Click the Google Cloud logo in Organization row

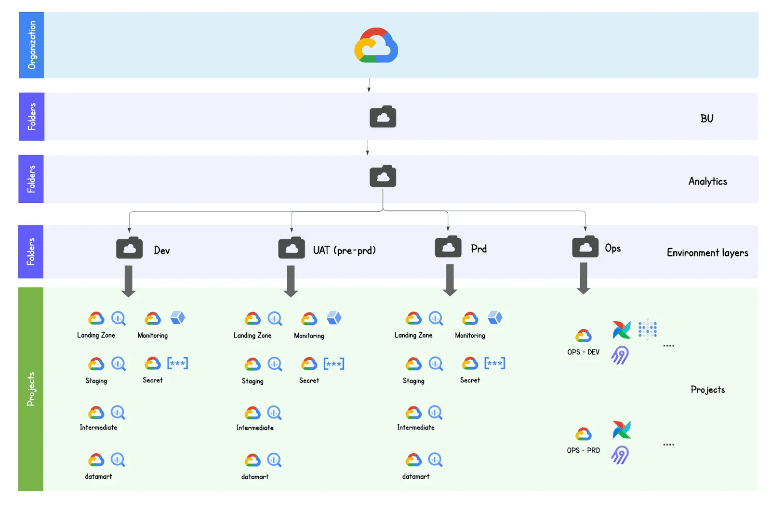click(376, 45)
